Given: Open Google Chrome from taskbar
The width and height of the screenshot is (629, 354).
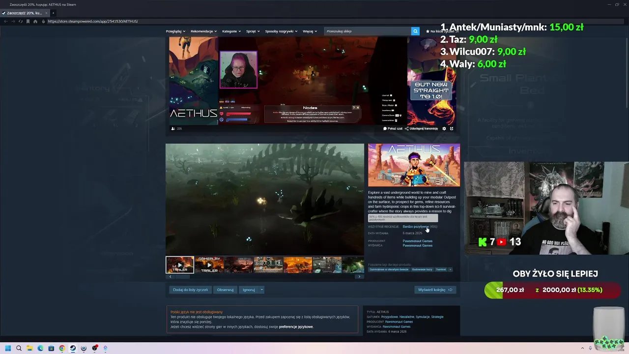Looking at the screenshot, I should click(62, 348).
